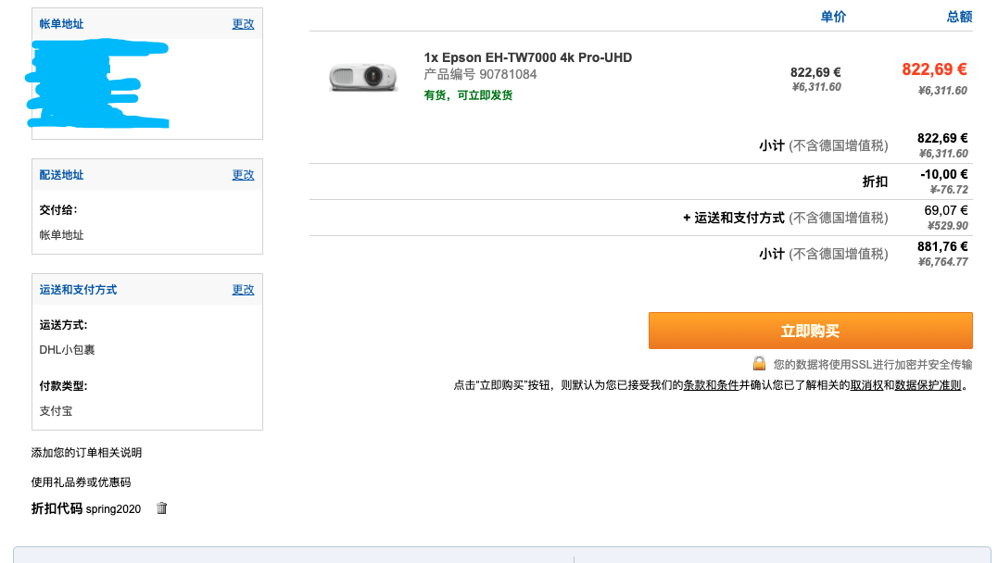The width and height of the screenshot is (998, 563).
Task: Delete the spring2020 discount code trash icon
Action: pyautogui.click(x=161, y=507)
